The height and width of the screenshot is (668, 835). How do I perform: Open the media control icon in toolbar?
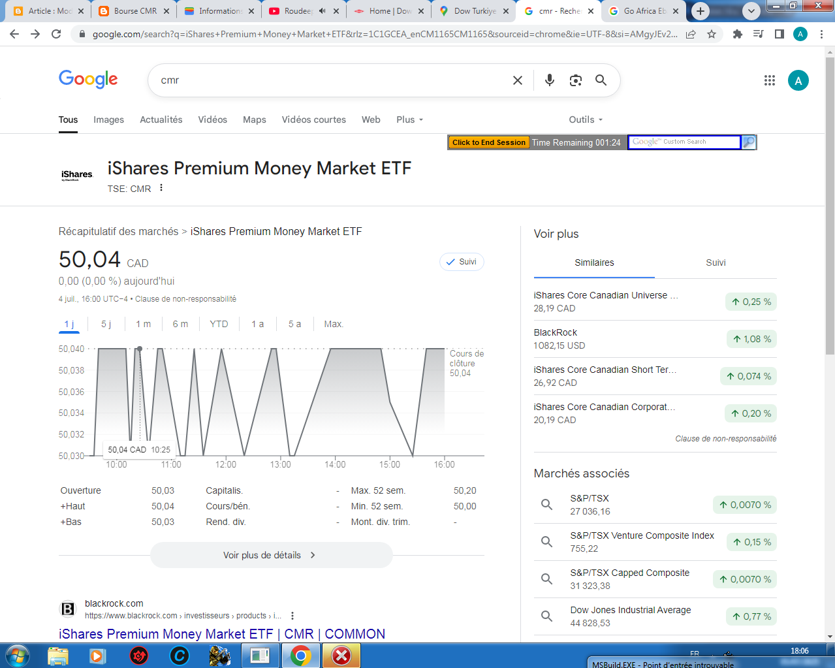pos(759,34)
